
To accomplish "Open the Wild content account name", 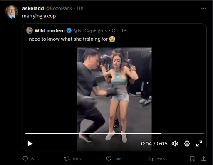I will point(50,31).
